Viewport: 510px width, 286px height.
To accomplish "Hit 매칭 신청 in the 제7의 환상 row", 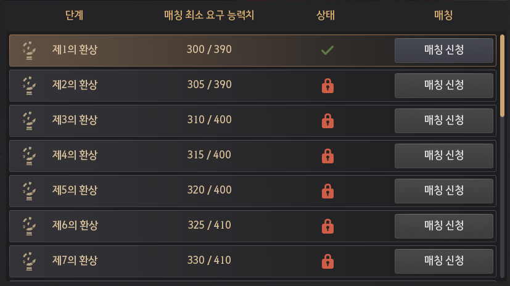I will [x=444, y=261].
